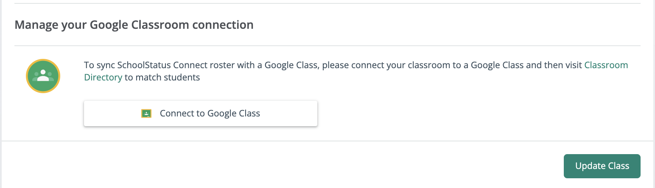The height and width of the screenshot is (188, 655).
Task: Click the "Connect to Google Class" label text
Action: pyautogui.click(x=210, y=113)
